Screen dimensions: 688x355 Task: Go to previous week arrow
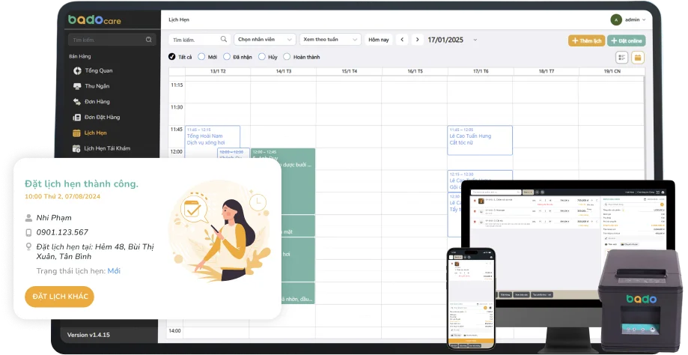point(402,40)
